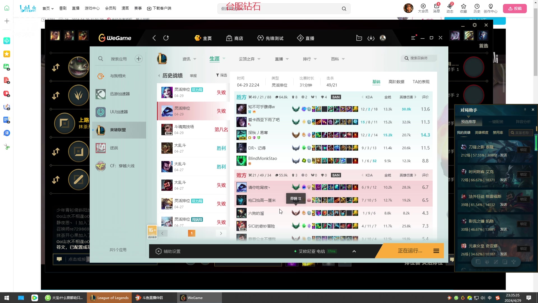Click the search icon in match history
This screenshot has width=538, height=303.
pyautogui.click(x=407, y=58)
